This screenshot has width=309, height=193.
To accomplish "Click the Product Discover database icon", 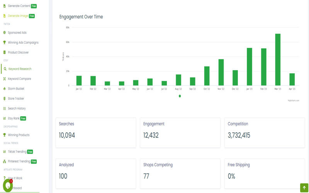I will pos(5,52).
